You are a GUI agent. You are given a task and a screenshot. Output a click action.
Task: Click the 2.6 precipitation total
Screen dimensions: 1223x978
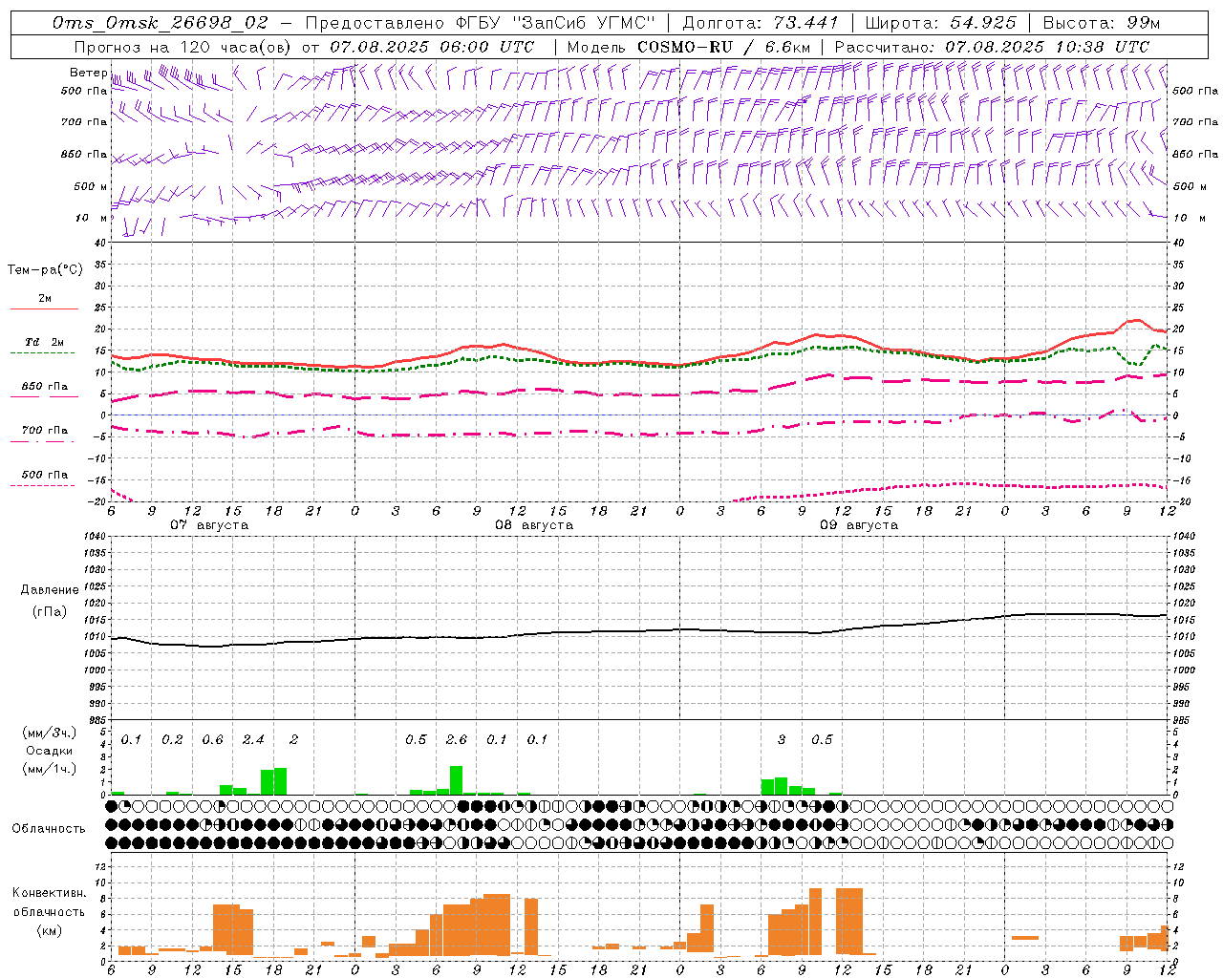click(x=457, y=740)
